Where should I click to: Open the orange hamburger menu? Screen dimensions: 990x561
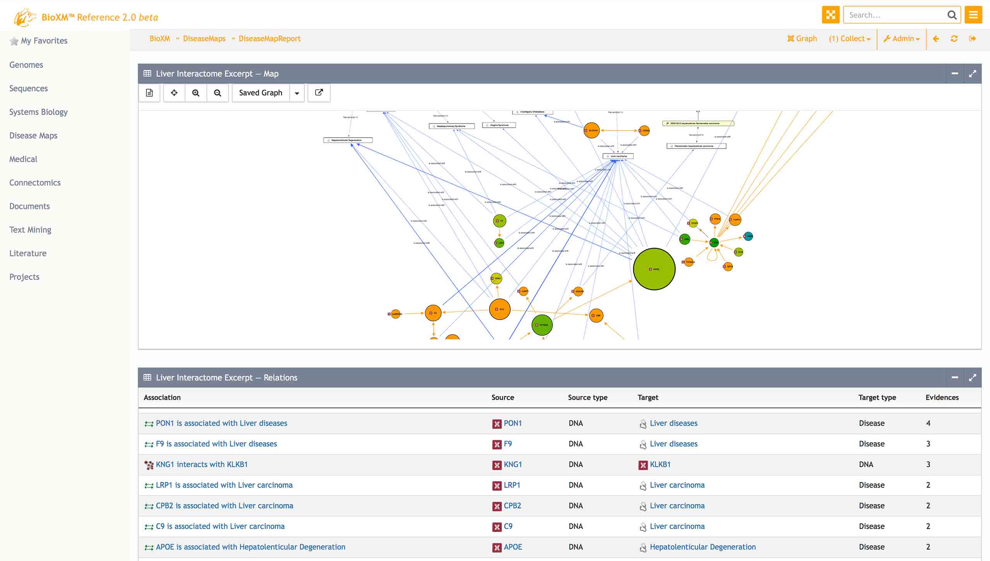pos(973,15)
